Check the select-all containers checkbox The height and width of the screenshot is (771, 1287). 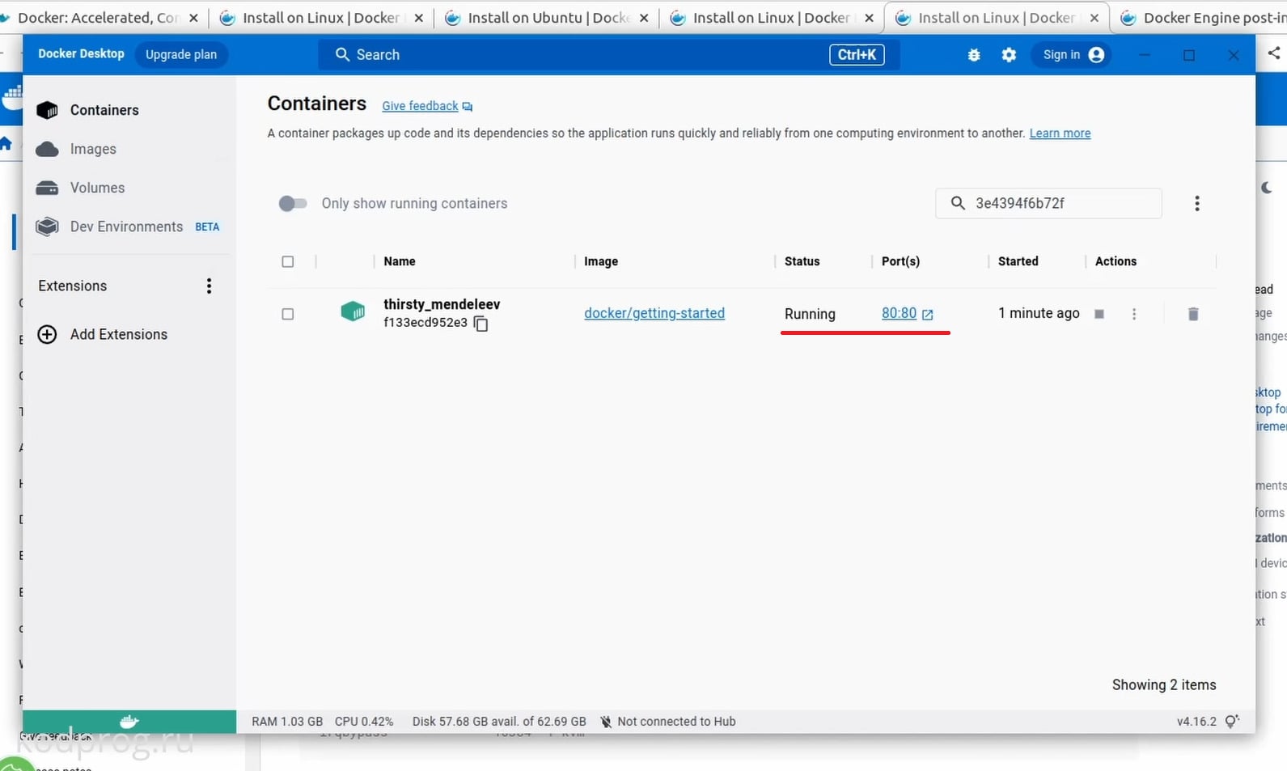(x=288, y=261)
